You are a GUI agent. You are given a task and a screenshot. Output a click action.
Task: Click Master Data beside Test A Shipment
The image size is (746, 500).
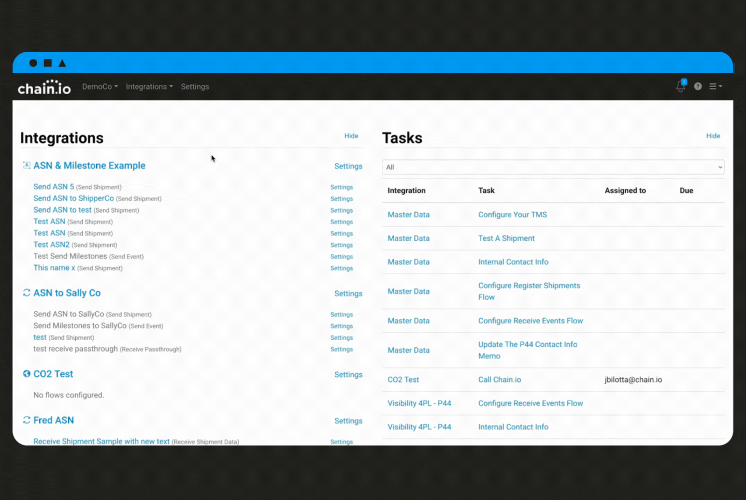pos(408,239)
